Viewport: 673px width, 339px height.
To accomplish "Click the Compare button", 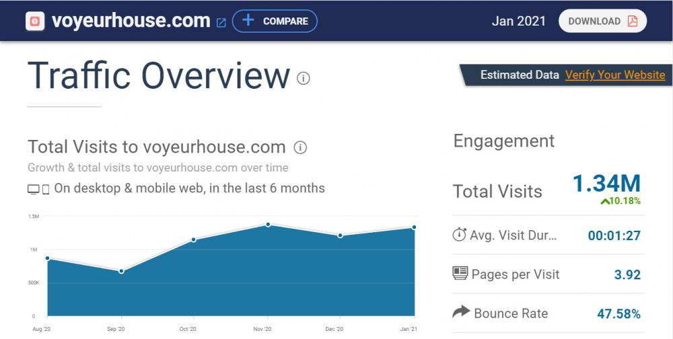I will click(275, 21).
